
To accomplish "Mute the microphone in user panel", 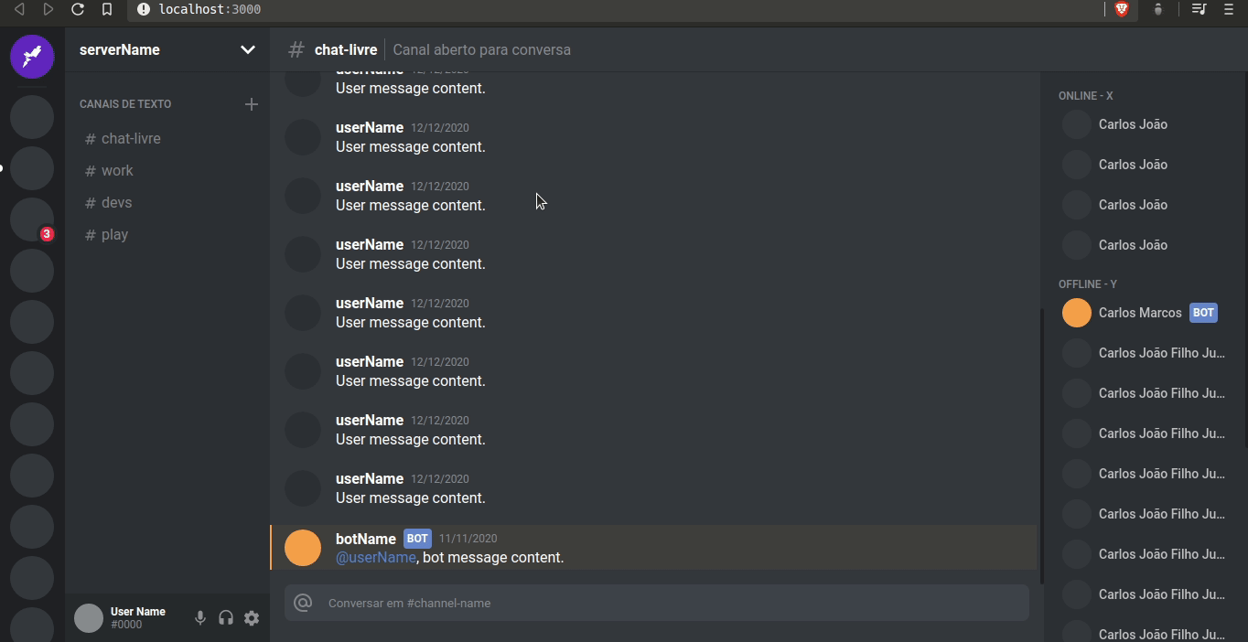I will point(200,618).
